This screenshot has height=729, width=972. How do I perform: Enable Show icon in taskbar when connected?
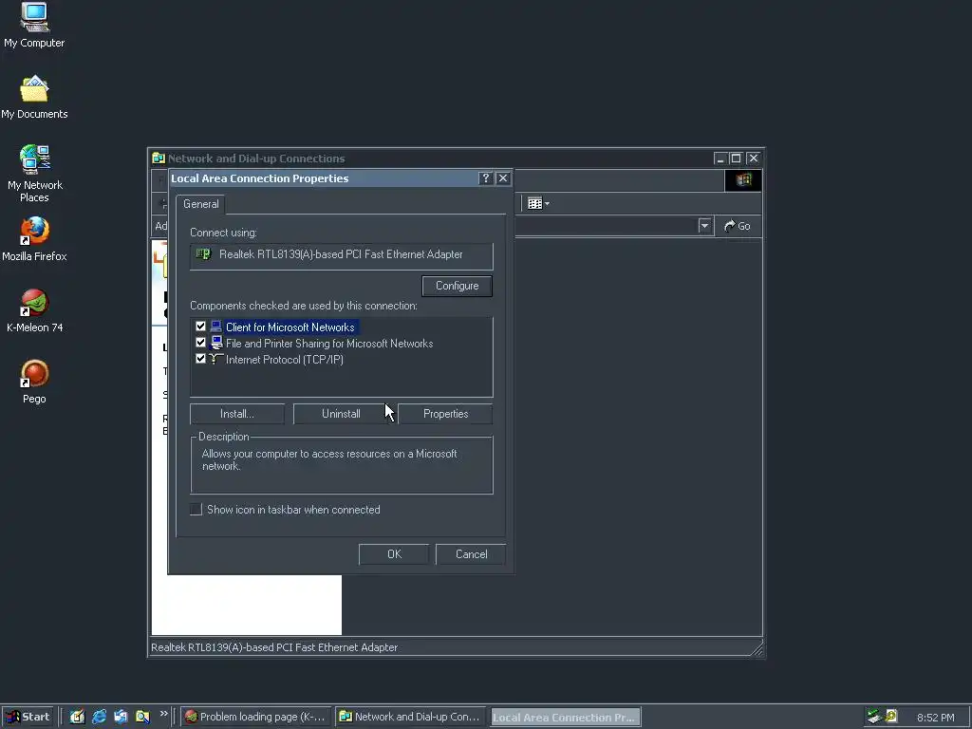(x=196, y=510)
